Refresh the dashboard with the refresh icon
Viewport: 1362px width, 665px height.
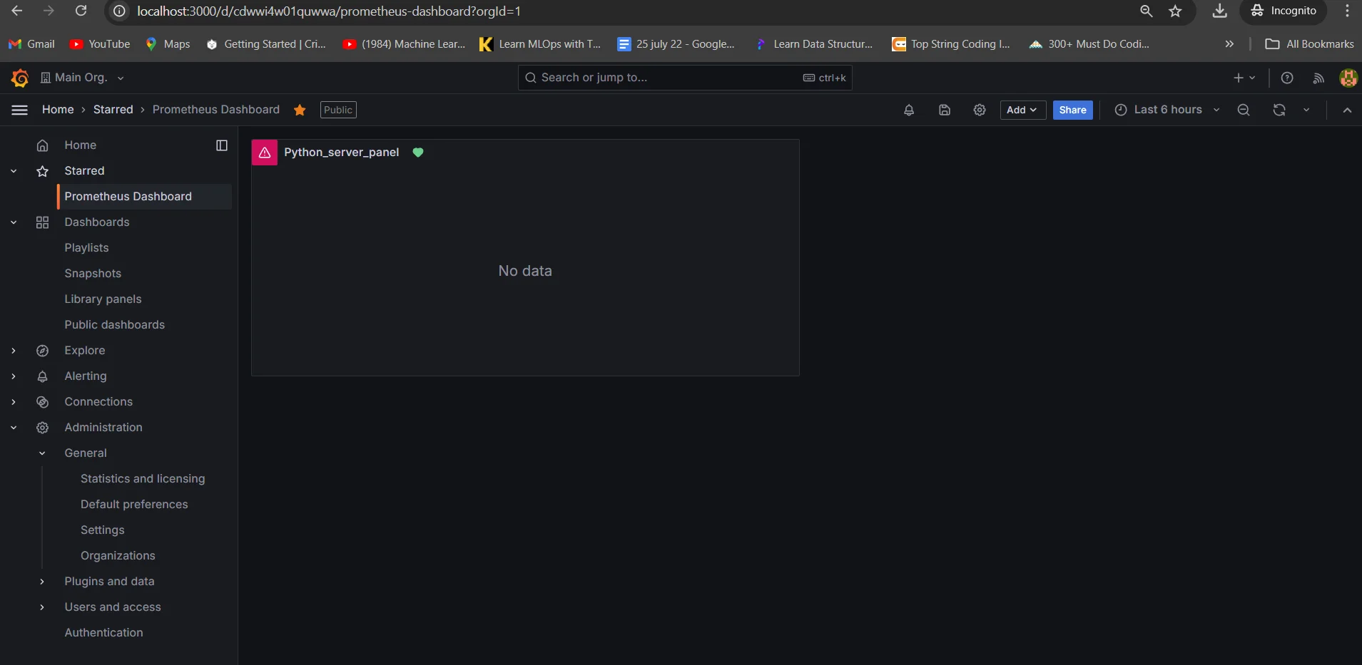pos(1279,110)
